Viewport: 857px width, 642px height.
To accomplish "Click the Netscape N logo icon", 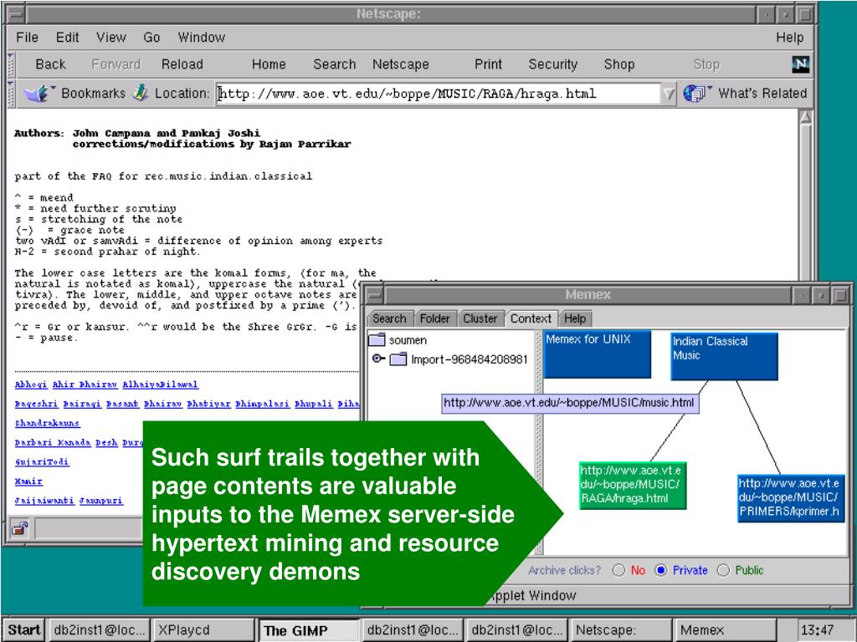I will click(800, 64).
